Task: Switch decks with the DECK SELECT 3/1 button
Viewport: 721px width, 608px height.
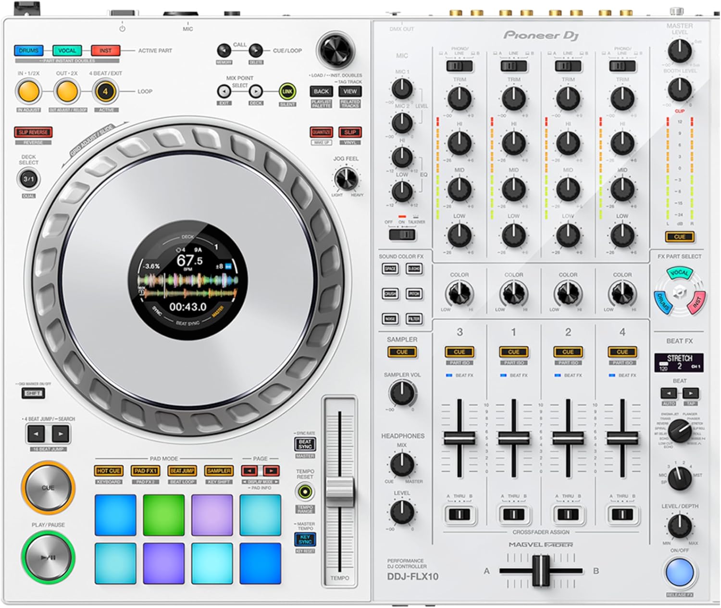Action: [29, 179]
